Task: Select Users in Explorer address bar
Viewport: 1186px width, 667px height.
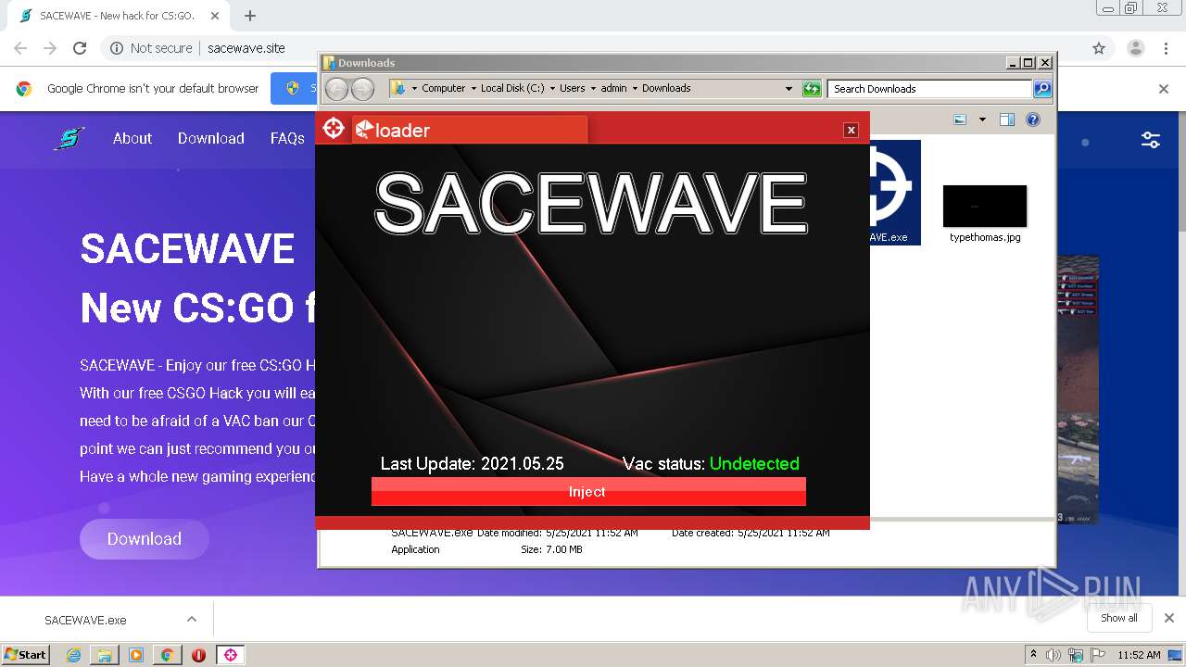Action: click(572, 89)
